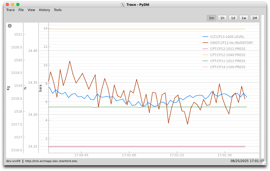Click the bara axis label
The height and width of the screenshot is (171, 270).
[40, 88]
